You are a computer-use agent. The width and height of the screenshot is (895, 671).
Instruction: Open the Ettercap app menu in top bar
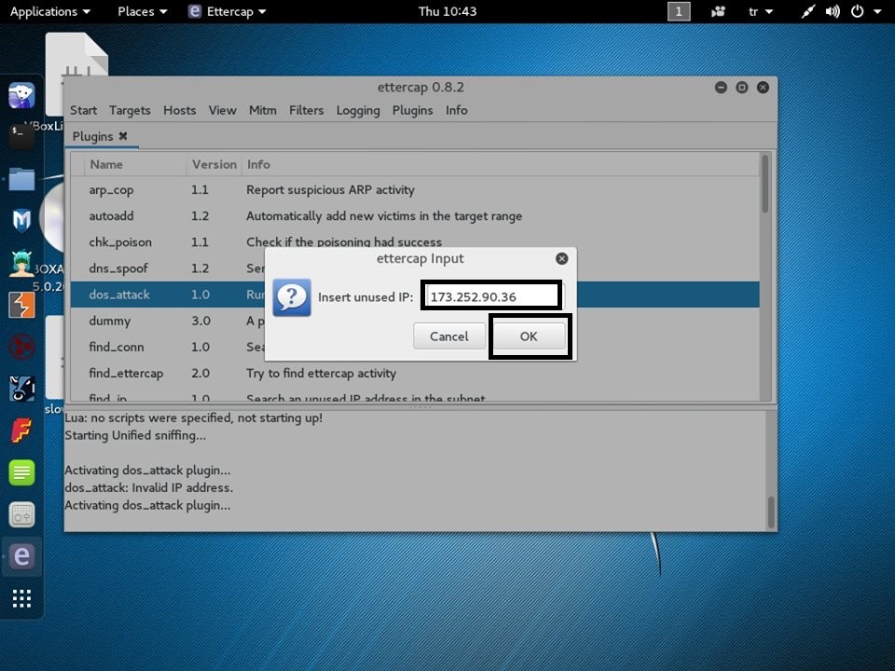(x=227, y=11)
